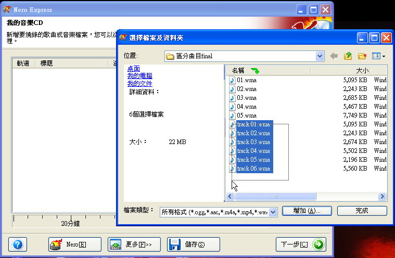
Task: Click the 下一步 next button
Action: 301,244
